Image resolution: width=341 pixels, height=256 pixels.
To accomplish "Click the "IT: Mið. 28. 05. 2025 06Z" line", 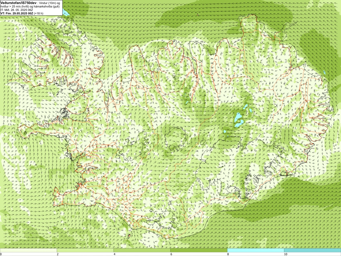I will [17, 10].
